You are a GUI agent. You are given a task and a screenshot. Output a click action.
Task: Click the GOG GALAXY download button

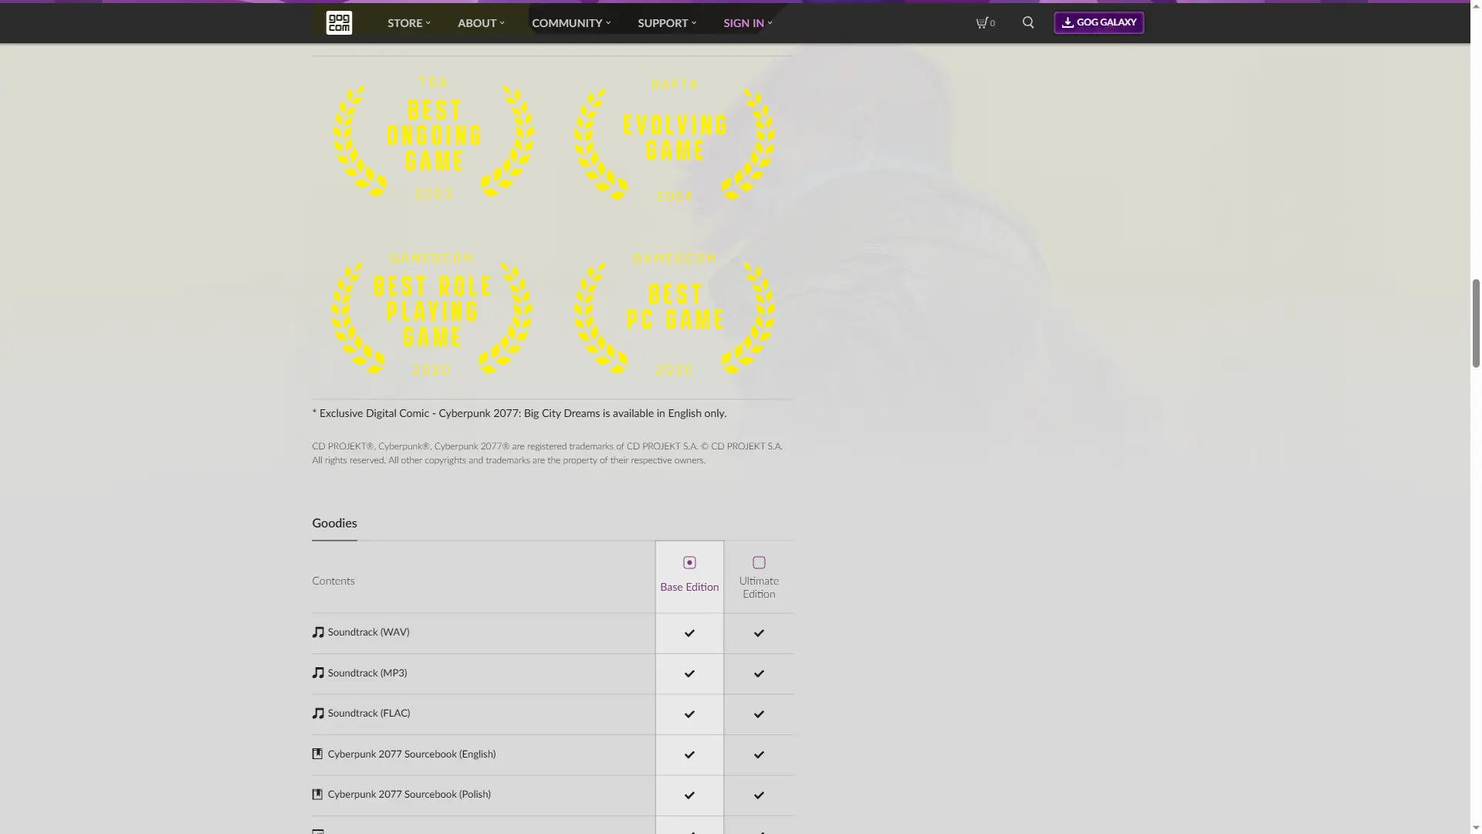1098,22
